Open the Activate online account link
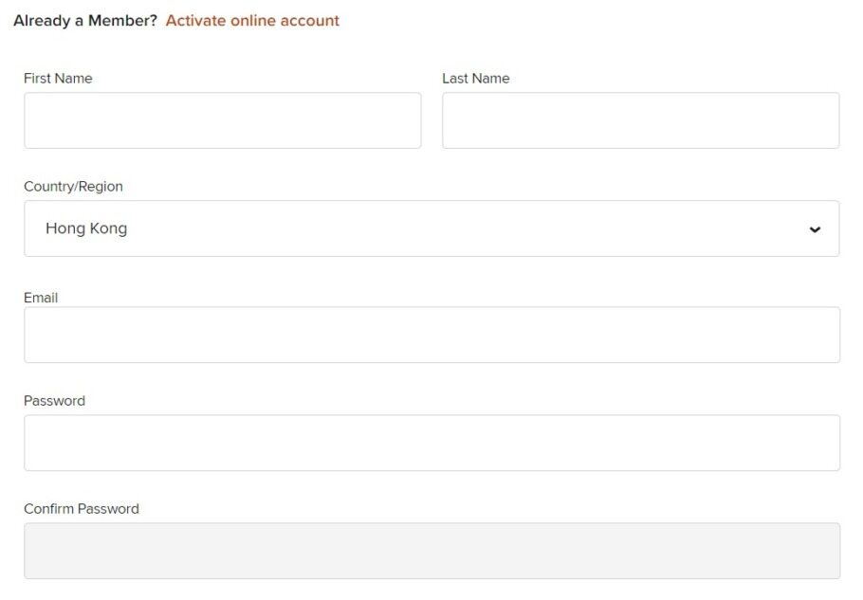This screenshot has width=863, height=600. coord(252,21)
